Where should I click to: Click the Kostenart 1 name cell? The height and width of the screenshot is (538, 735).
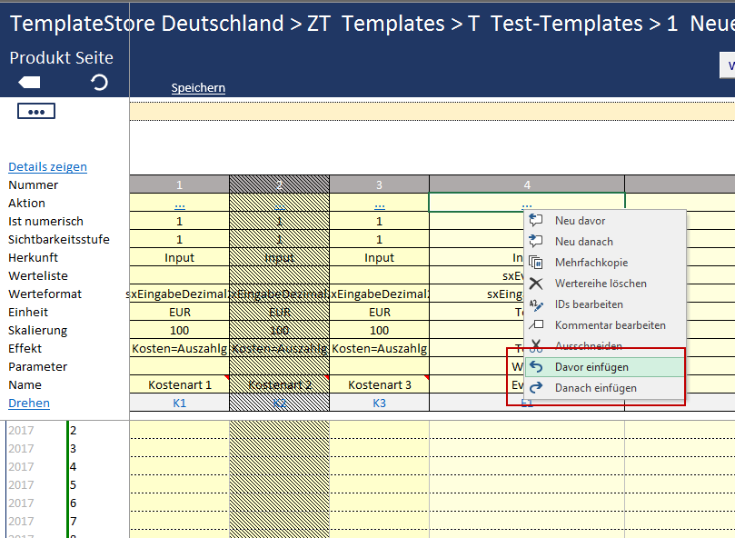tap(179, 385)
